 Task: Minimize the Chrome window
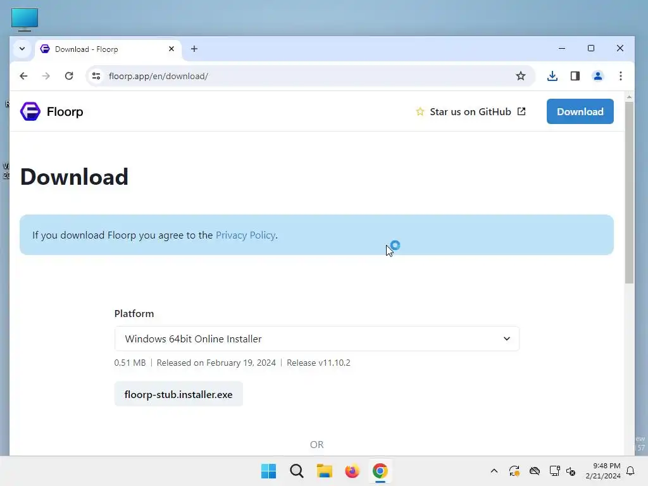[562, 48]
